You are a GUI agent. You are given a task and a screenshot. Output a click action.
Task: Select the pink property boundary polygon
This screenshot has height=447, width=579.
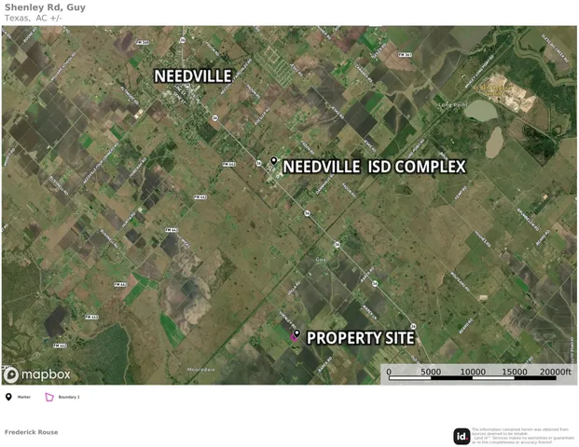click(x=294, y=338)
